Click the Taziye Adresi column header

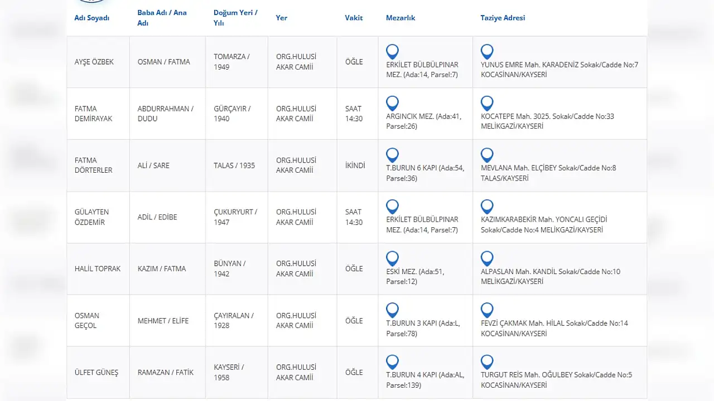pyautogui.click(x=503, y=18)
